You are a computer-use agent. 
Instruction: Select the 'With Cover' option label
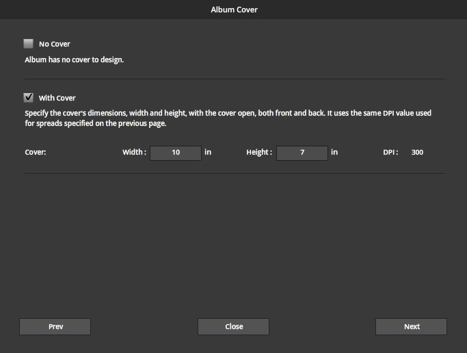(57, 98)
